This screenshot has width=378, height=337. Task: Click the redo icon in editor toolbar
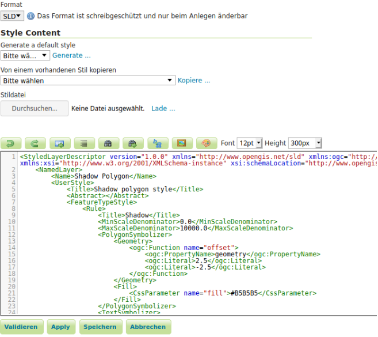click(x=35, y=143)
